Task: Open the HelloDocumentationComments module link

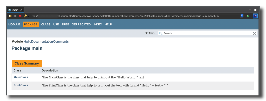Action: coord(46,42)
